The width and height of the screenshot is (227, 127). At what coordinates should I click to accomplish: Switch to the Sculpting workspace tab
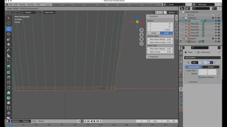67,5
